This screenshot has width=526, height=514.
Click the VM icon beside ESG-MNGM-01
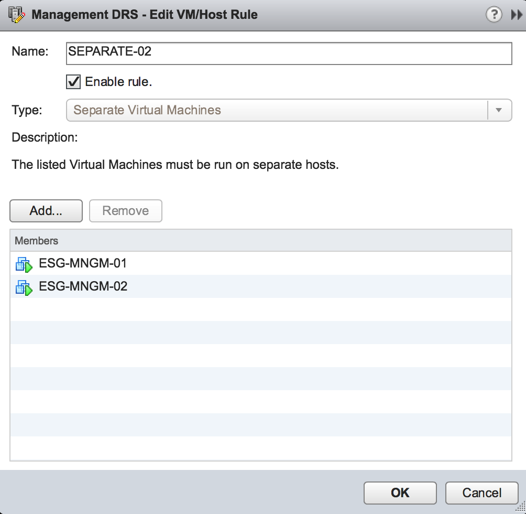pyautogui.click(x=24, y=264)
